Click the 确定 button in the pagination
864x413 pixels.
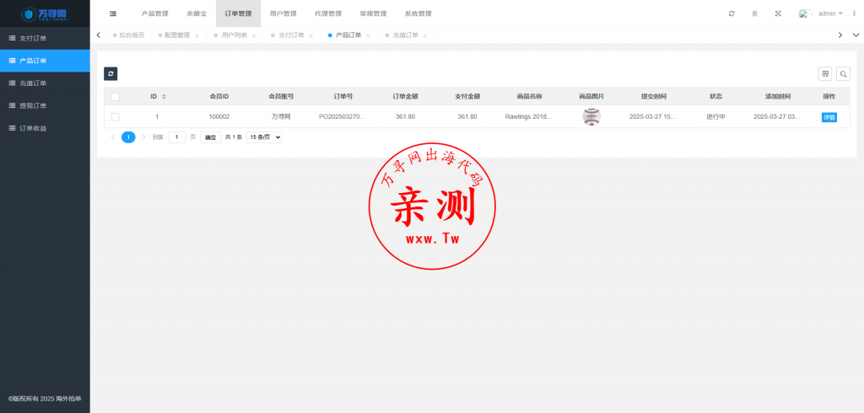(x=210, y=137)
